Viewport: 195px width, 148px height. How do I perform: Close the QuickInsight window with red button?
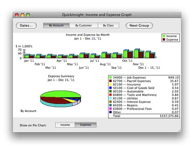[x=17, y=15]
